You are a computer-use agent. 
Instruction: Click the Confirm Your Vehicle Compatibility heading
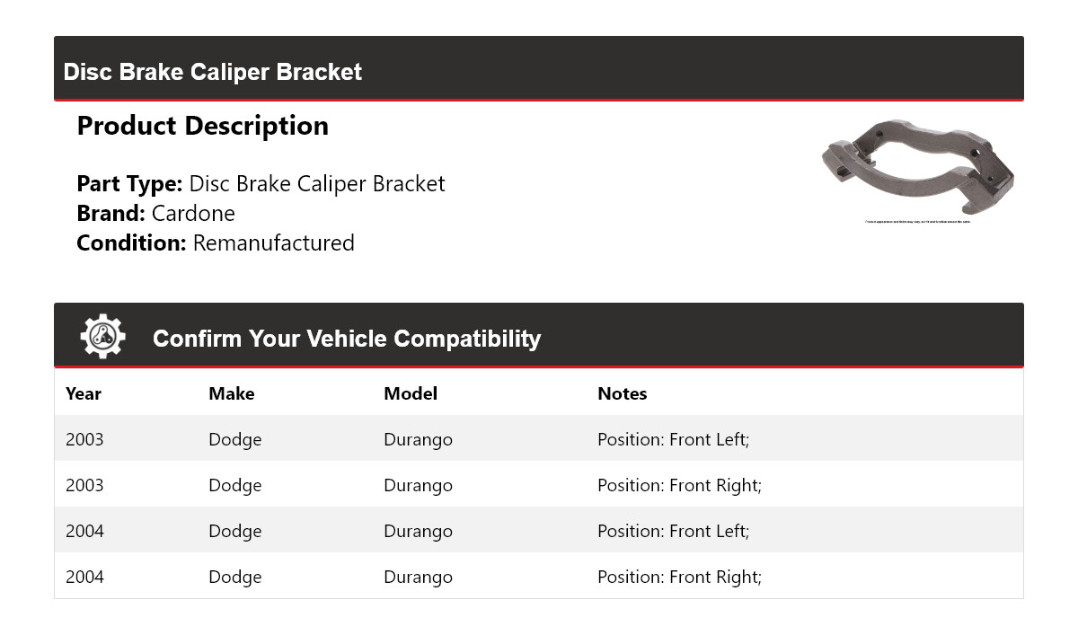click(347, 339)
